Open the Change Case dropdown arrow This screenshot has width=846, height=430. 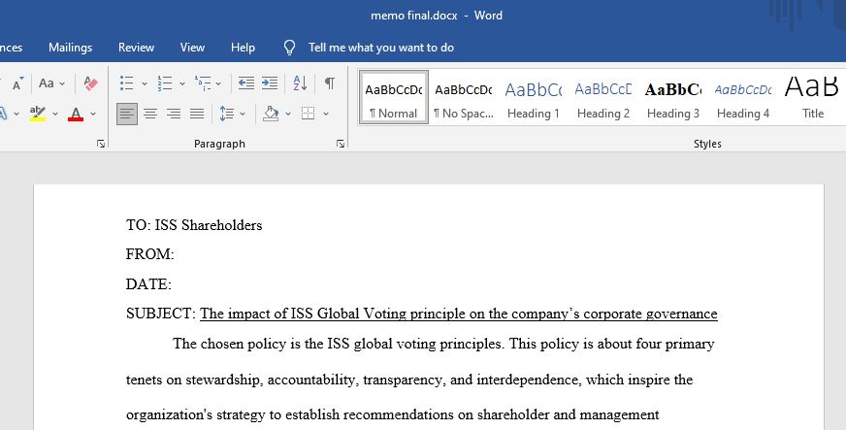[62, 83]
